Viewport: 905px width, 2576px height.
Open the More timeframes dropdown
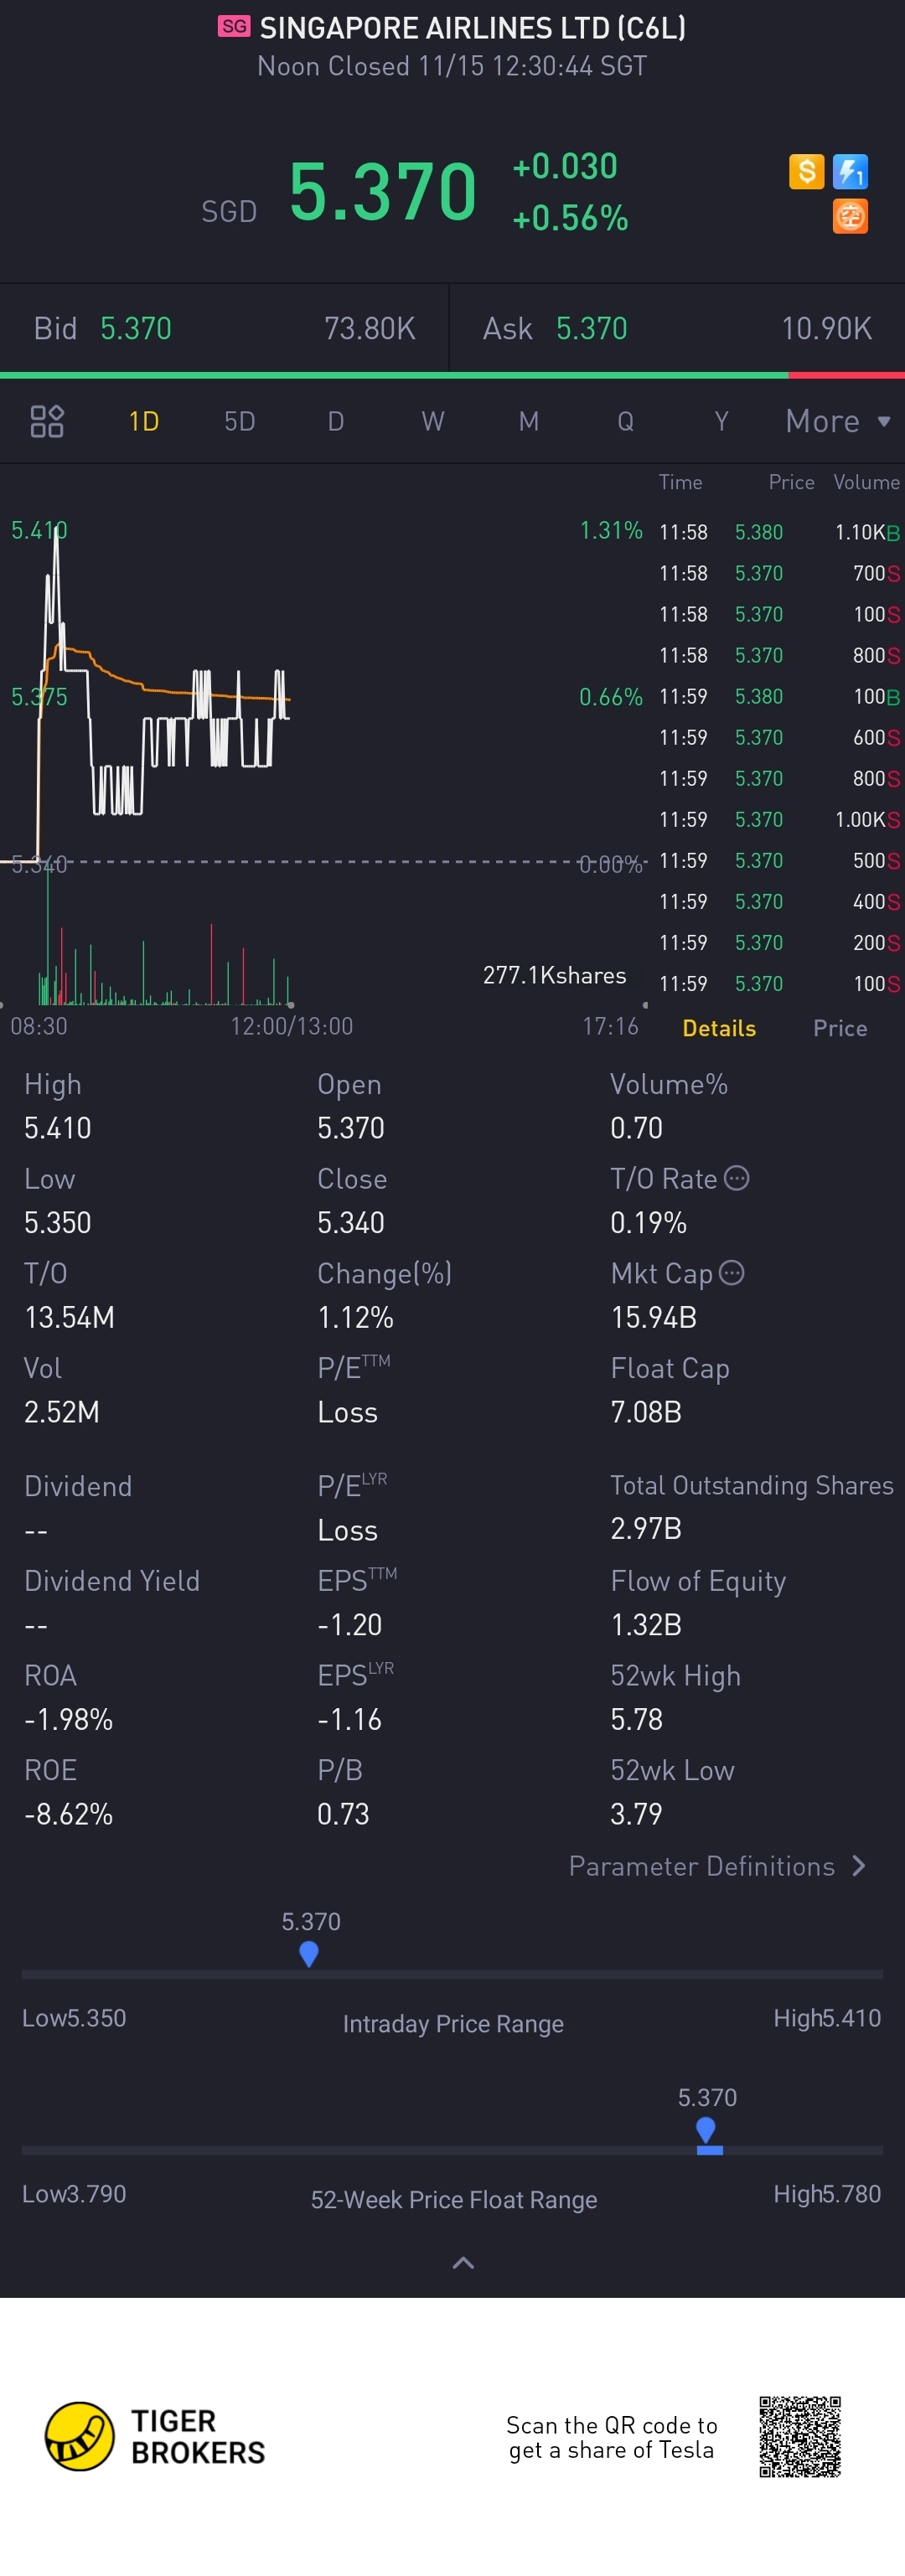point(837,421)
